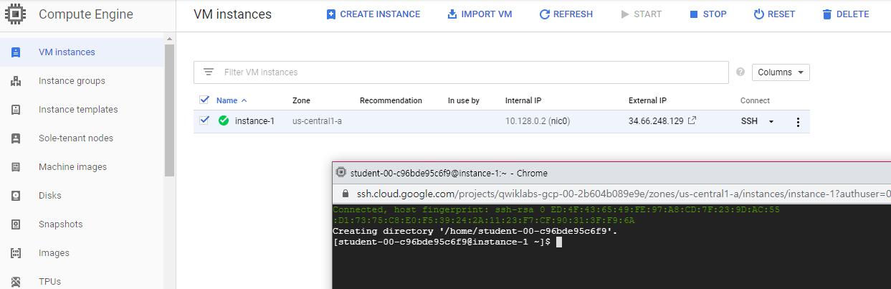This screenshot has height=289, width=891.
Task: Refresh the VM instances list
Action: click(566, 14)
